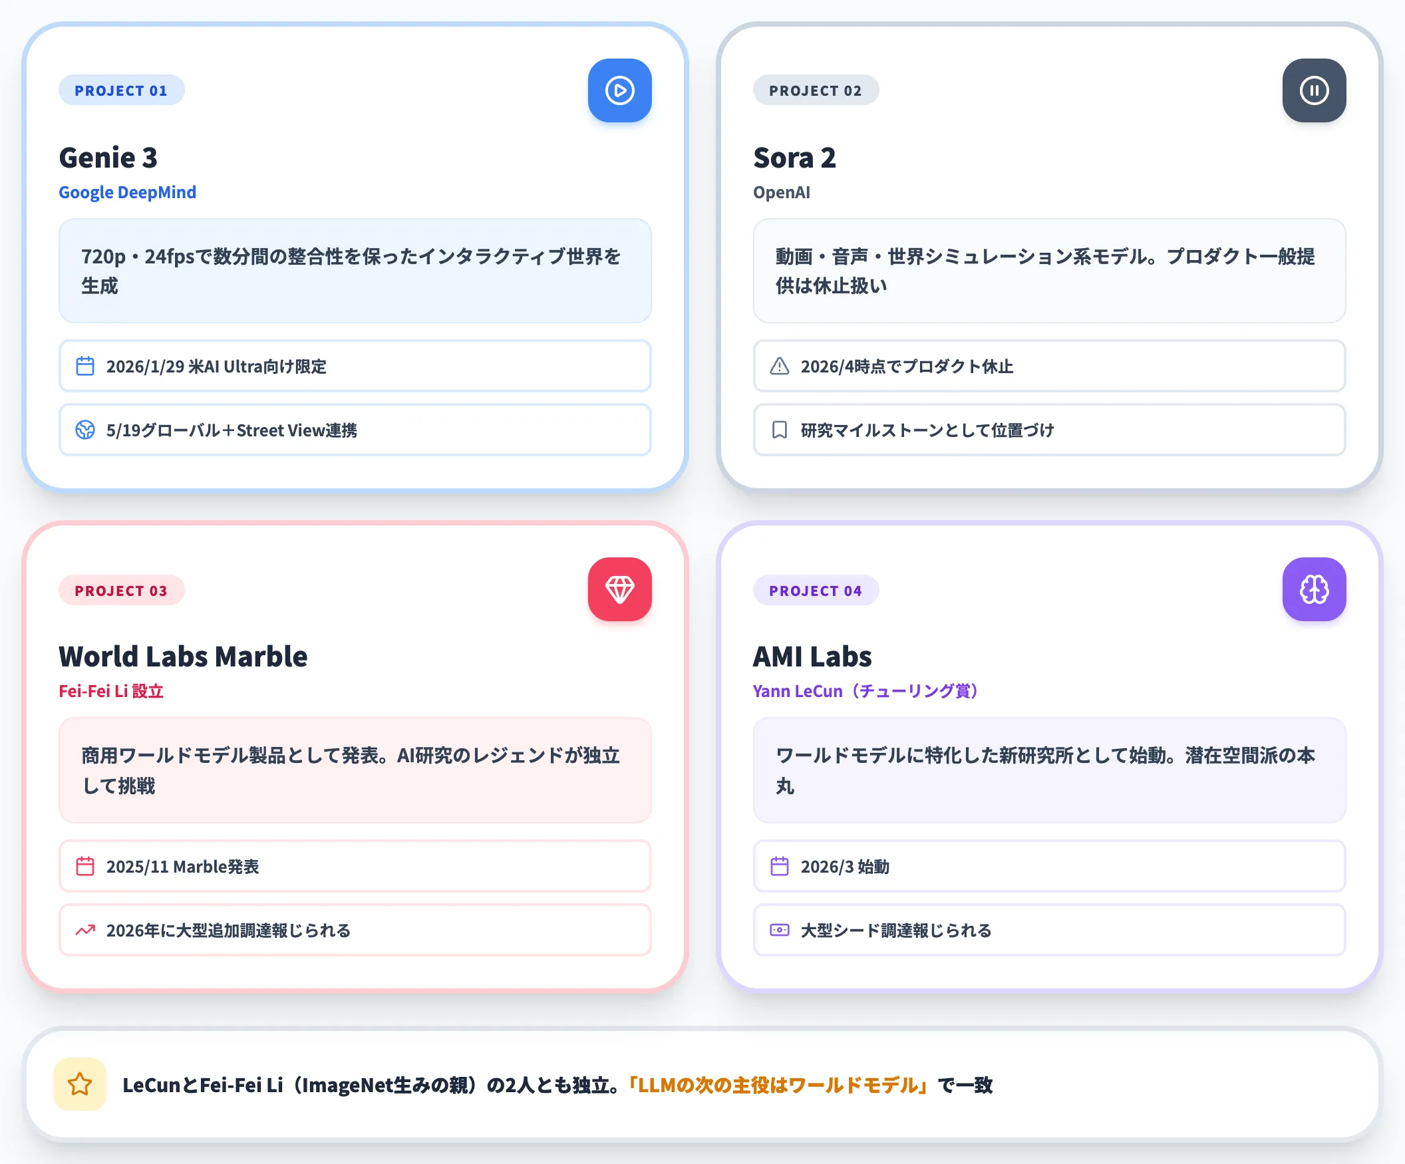Click warning triangle icon beside 2026/4時点
1405x1164 pixels.
780,366
